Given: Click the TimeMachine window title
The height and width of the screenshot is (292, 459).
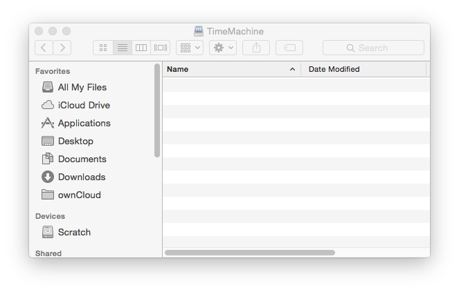Looking at the screenshot, I should (x=235, y=31).
